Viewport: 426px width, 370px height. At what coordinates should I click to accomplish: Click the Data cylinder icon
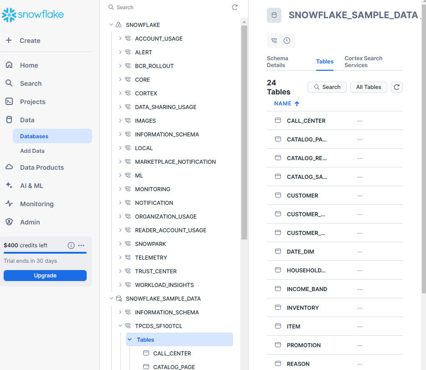click(9, 120)
